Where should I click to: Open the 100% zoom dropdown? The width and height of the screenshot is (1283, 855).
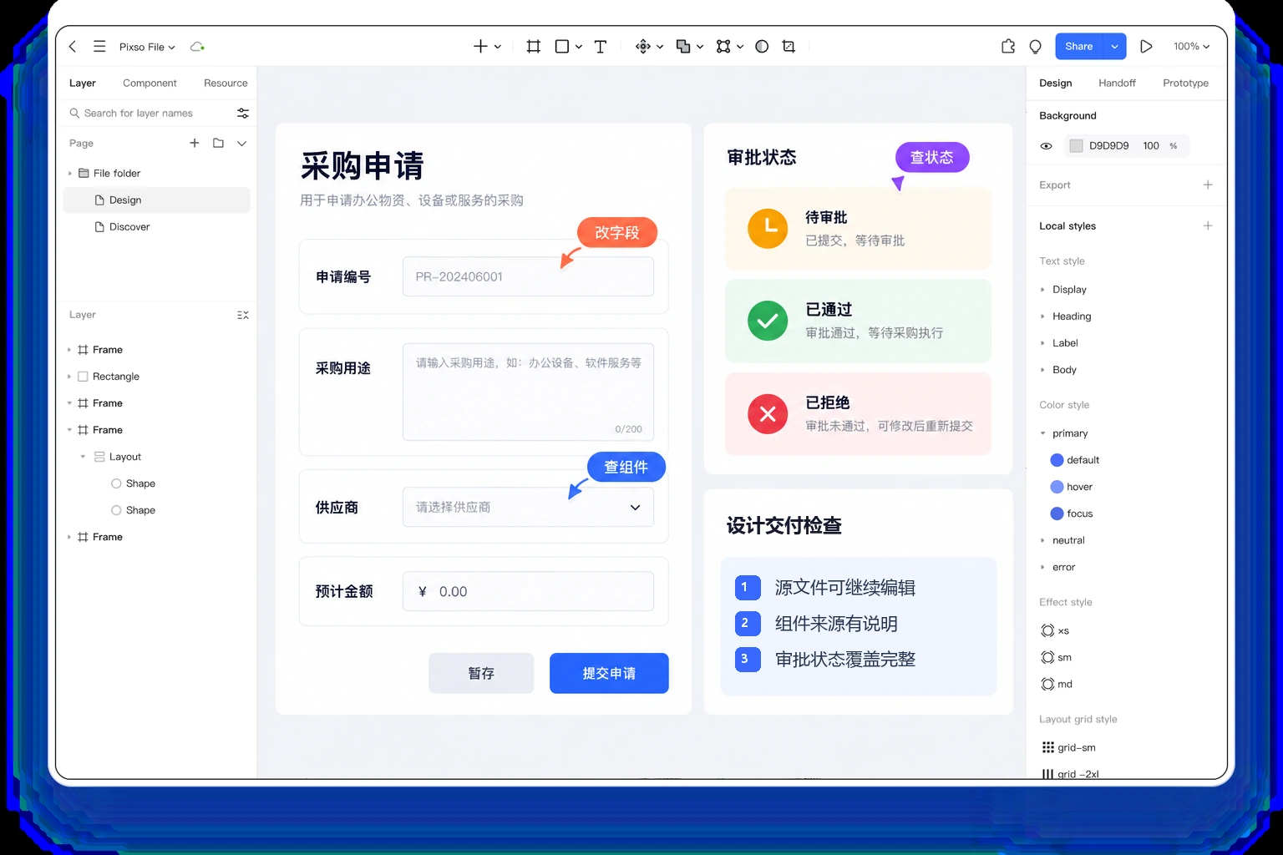(1191, 47)
